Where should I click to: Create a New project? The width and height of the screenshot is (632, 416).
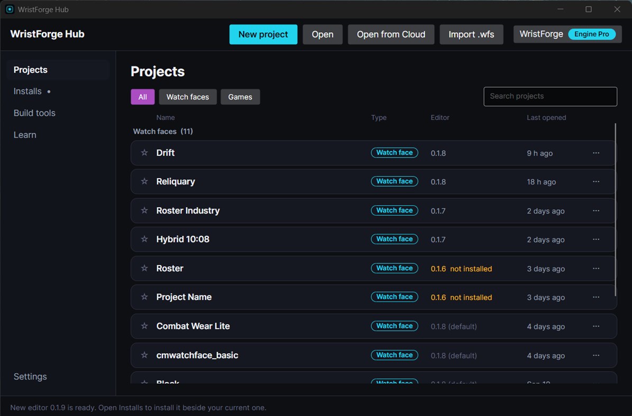263,34
